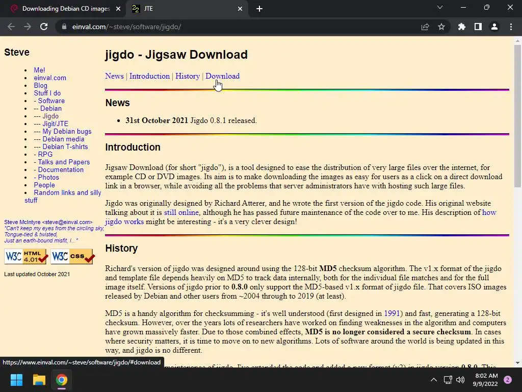The height and width of the screenshot is (392, 522).
Task: Click the Steve McIntyre email line
Action: click(x=48, y=222)
